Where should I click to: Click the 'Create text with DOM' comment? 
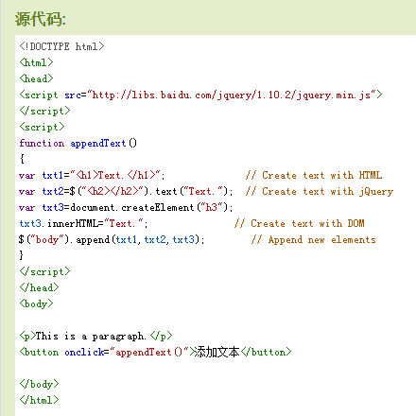click(x=300, y=223)
